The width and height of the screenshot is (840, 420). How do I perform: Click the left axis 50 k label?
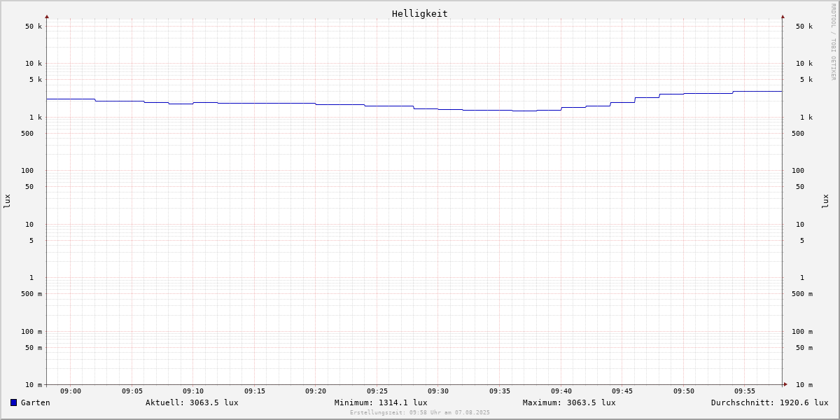point(34,27)
